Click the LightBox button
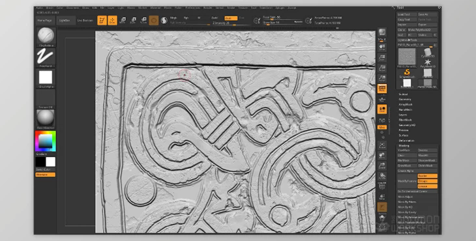Screen dimensions: 476x241 [x=65, y=20]
